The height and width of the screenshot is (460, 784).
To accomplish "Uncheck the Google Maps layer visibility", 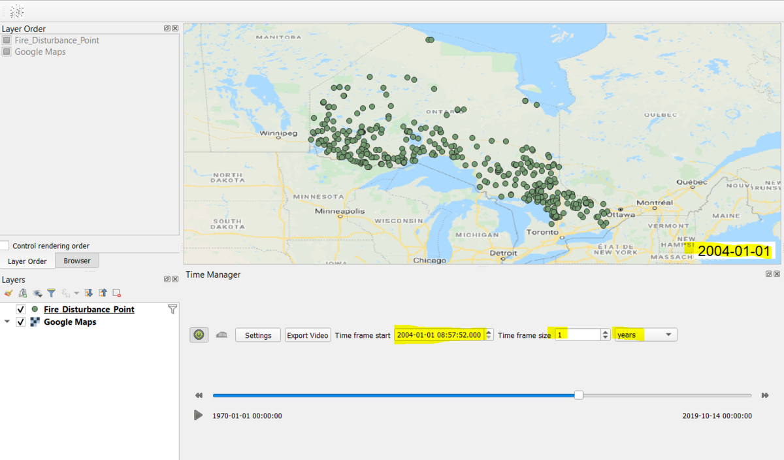I will tap(21, 322).
